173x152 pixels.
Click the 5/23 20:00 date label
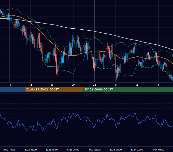(73, 149)
